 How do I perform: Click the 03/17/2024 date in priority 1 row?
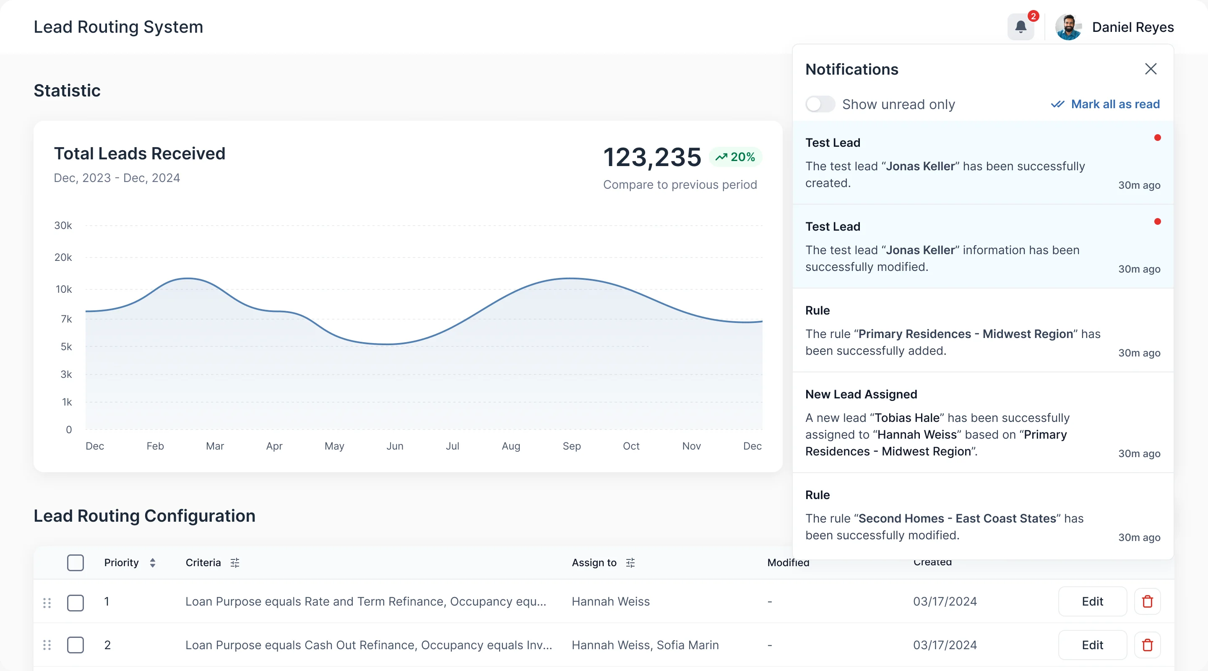[x=945, y=602]
